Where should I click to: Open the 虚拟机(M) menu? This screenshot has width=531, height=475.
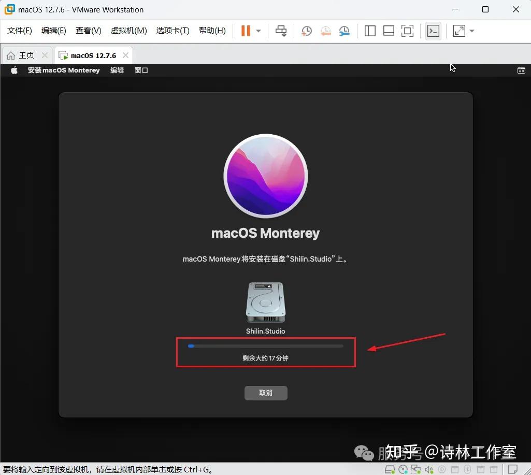click(128, 31)
